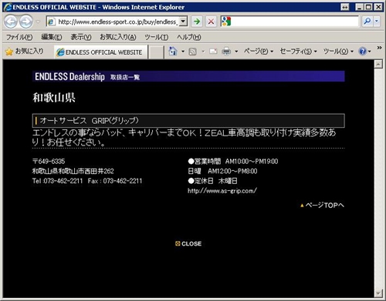Expand the address bar history dropdown
This screenshot has height=301, width=386.
tap(183, 22)
